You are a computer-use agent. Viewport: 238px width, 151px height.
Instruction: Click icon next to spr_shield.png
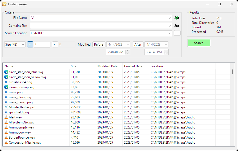click(6, 112)
